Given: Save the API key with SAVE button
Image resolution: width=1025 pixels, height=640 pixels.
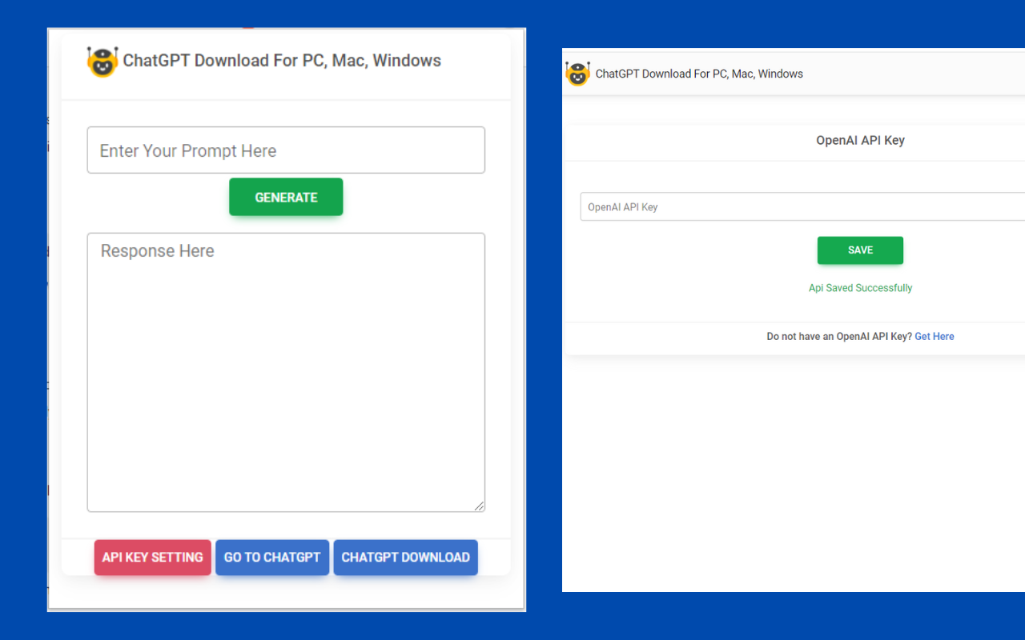Looking at the screenshot, I should point(860,250).
